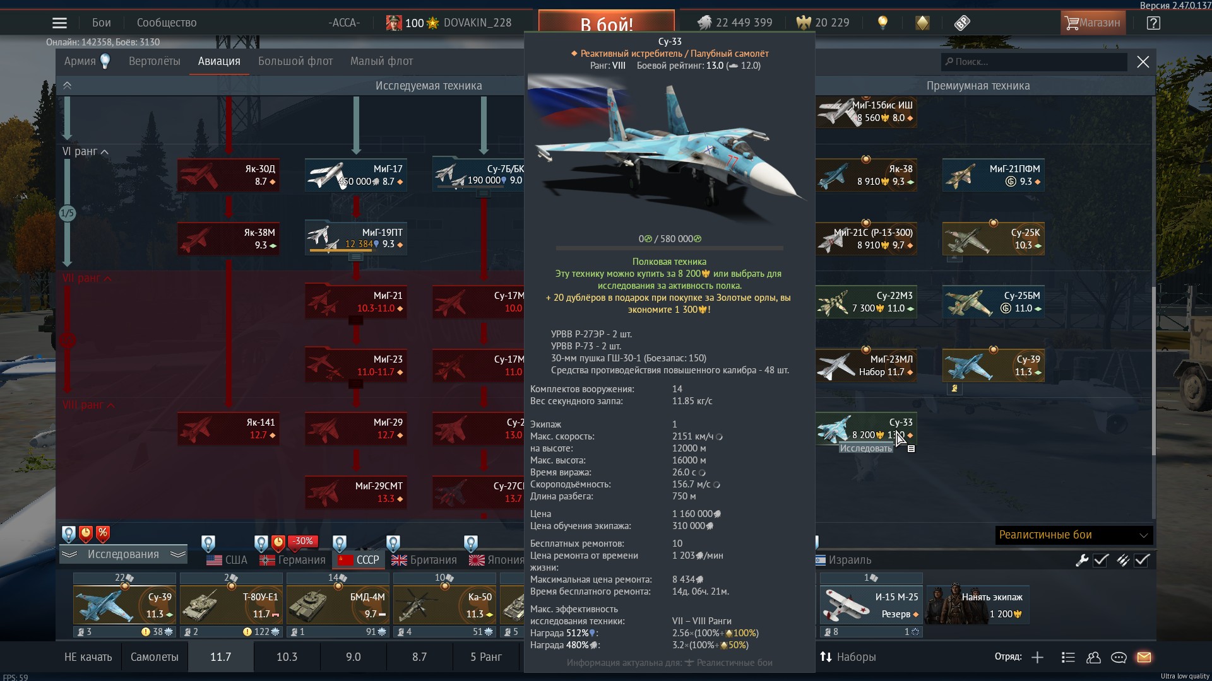Open the Магазин shop button
1212x681 pixels.
click(x=1093, y=23)
